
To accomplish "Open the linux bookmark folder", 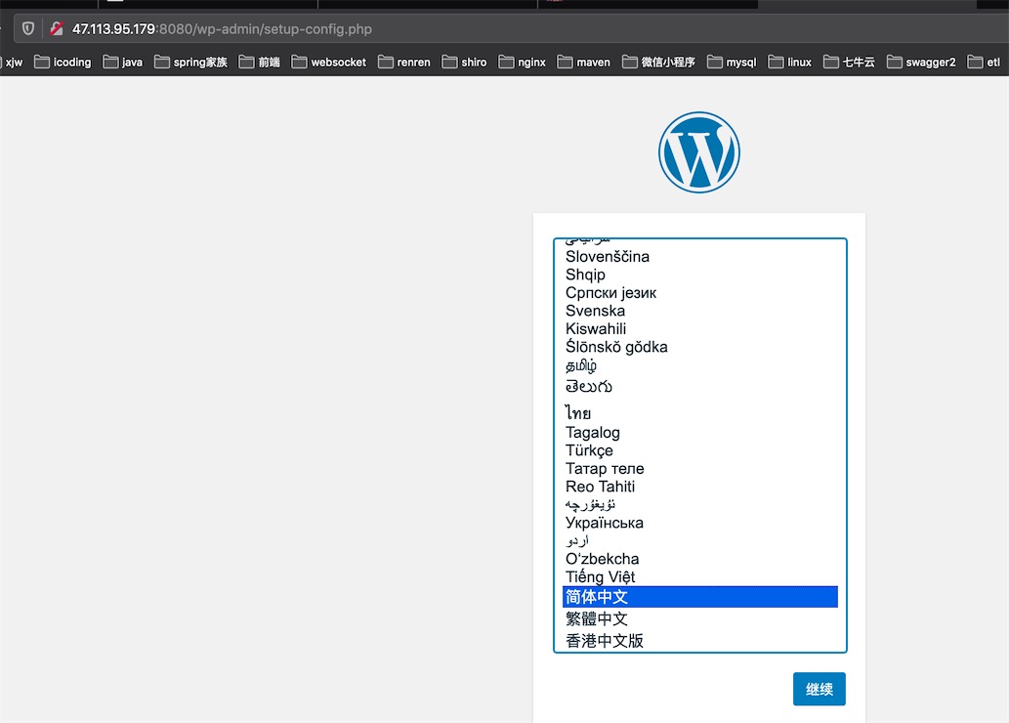I will point(790,62).
